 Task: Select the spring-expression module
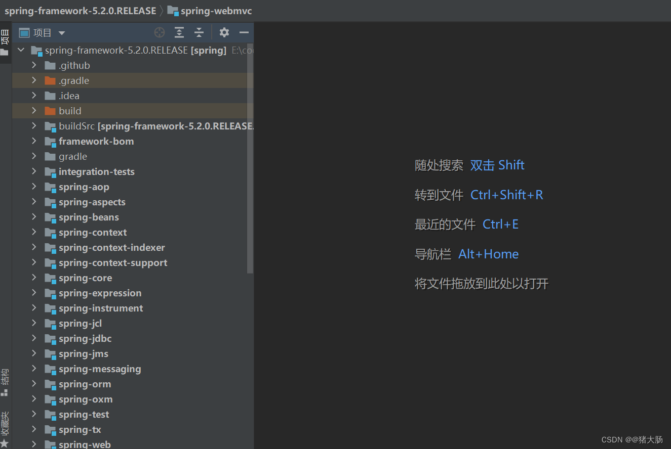[133, 293]
